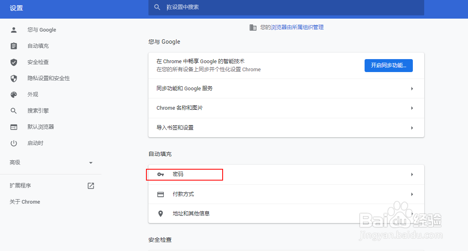This screenshot has height=251, width=468.
Task: Click the arrow at the end of 密码 row
Action: [x=412, y=174]
